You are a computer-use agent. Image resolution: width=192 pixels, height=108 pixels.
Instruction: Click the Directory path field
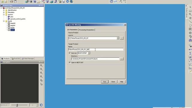pos(95,59)
